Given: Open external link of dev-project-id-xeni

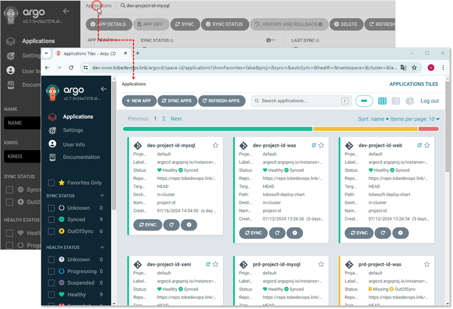Looking at the screenshot, I should [x=208, y=264].
